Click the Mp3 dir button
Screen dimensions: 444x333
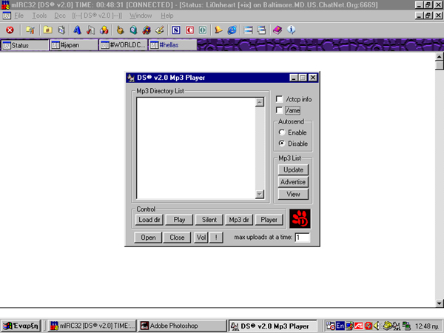pyautogui.click(x=239, y=220)
